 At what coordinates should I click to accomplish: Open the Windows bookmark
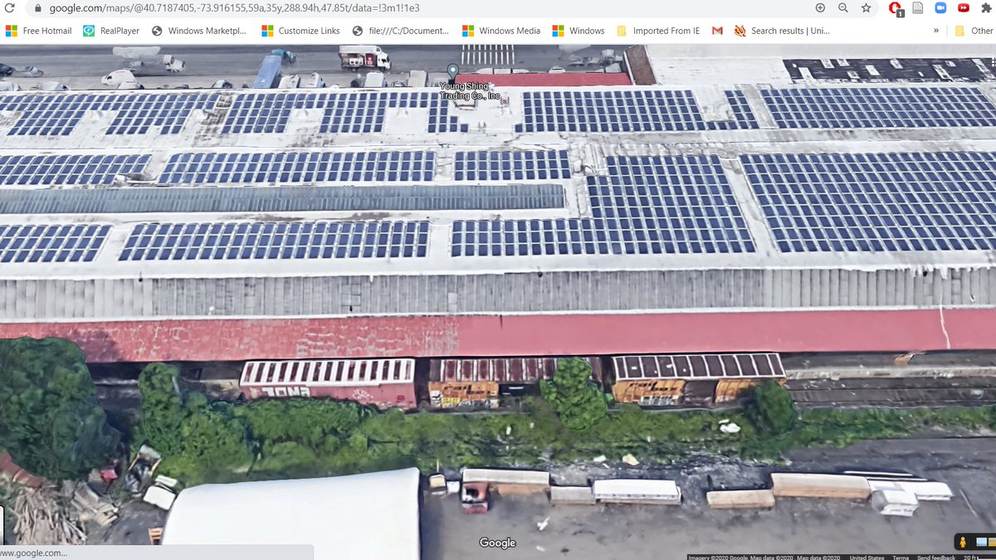point(578,31)
